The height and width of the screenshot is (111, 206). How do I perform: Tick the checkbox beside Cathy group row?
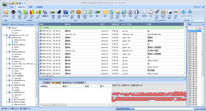coord(43,27)
